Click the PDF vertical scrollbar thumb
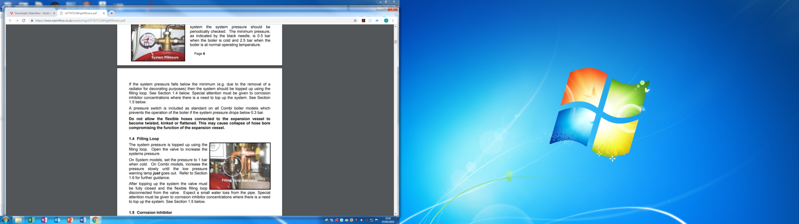This screenshot has height=224, width=799. coord(396,42)
